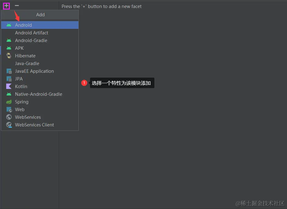This screenshot has height=209, width=287.
Task: Select Android from the Add menu
Action: pos(40,25)
